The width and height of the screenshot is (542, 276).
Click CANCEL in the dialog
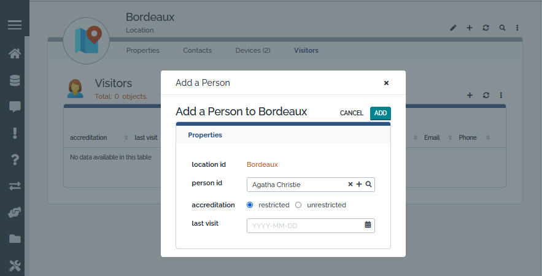352,113
